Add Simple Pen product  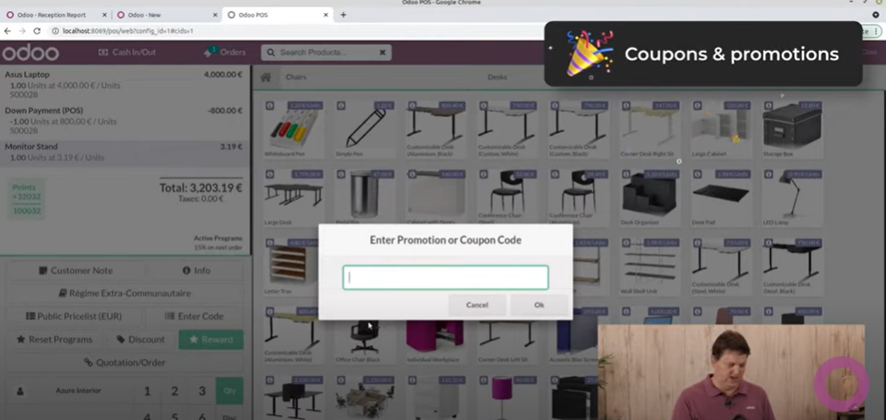point(365,129)
